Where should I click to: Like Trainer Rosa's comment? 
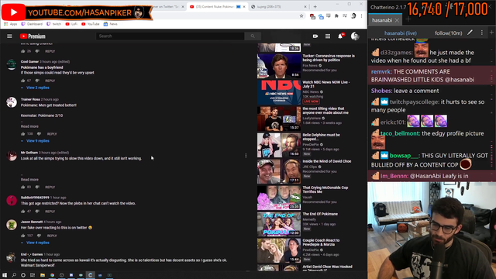[x=22, y=134]
